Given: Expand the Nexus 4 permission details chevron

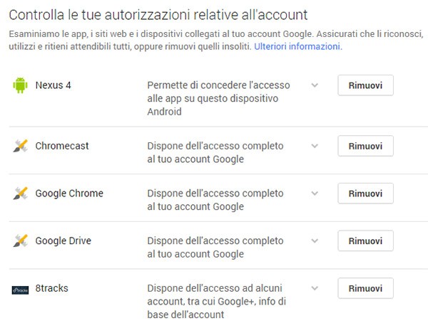Looking at the screenshot, I should (x=315, y=85).
